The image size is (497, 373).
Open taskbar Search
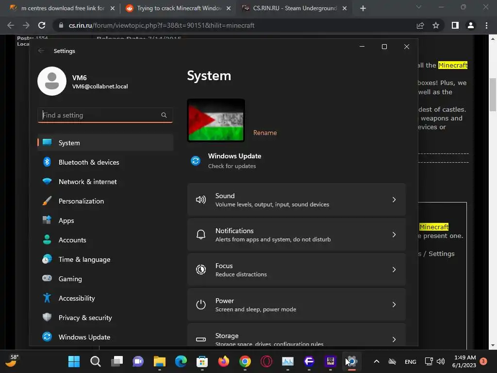(96, 361)
